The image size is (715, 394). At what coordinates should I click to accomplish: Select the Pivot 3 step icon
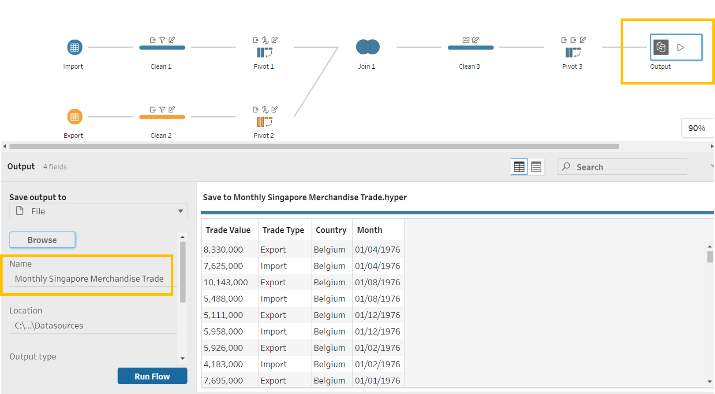[x=573, y=52]
